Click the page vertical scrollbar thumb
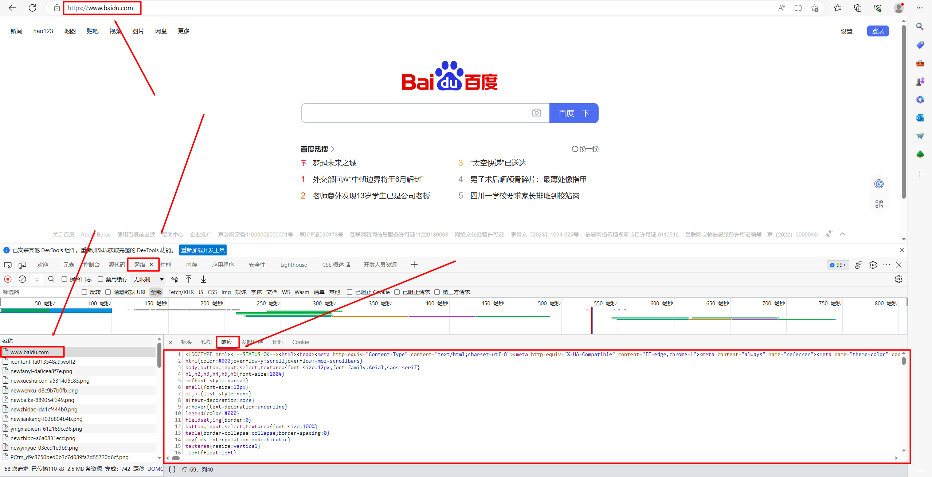932x477 pixels. click(x=904, y=111)
